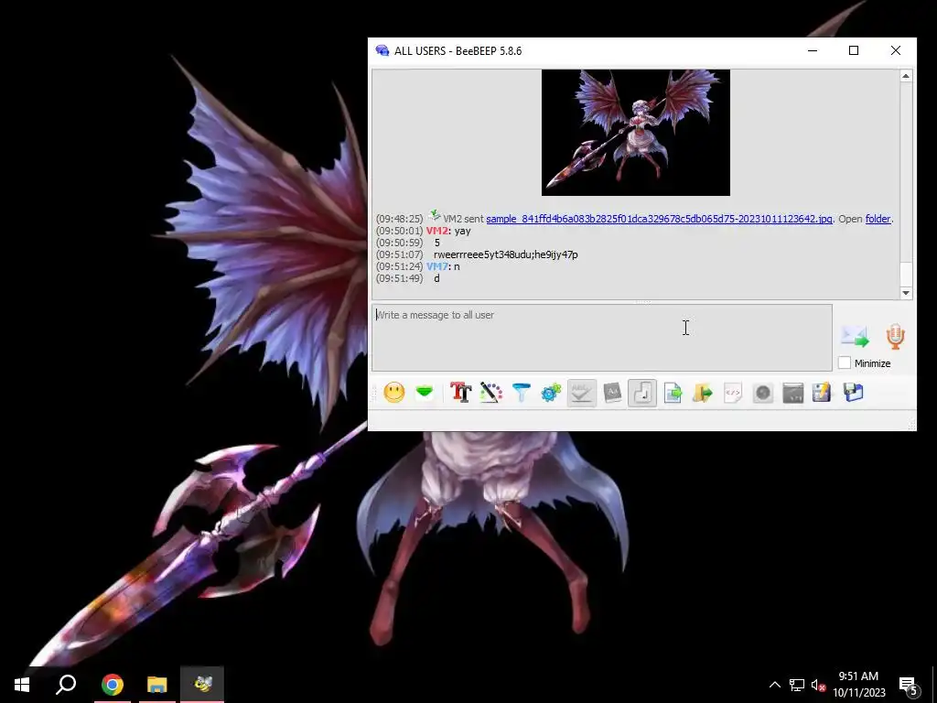Click into the Write a message field

602,338
